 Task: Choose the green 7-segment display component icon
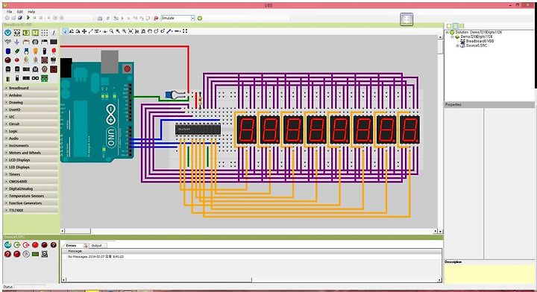(44, 78)
